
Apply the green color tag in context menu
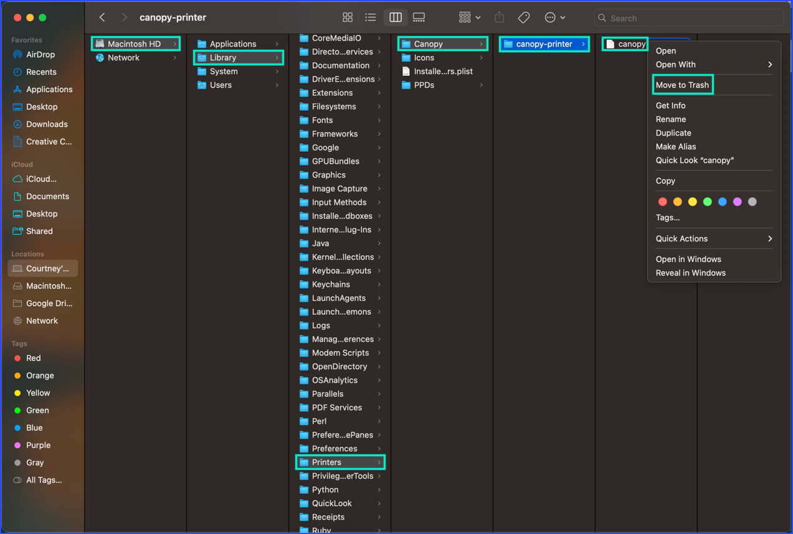pyautogui.click(x=708, y=202)
